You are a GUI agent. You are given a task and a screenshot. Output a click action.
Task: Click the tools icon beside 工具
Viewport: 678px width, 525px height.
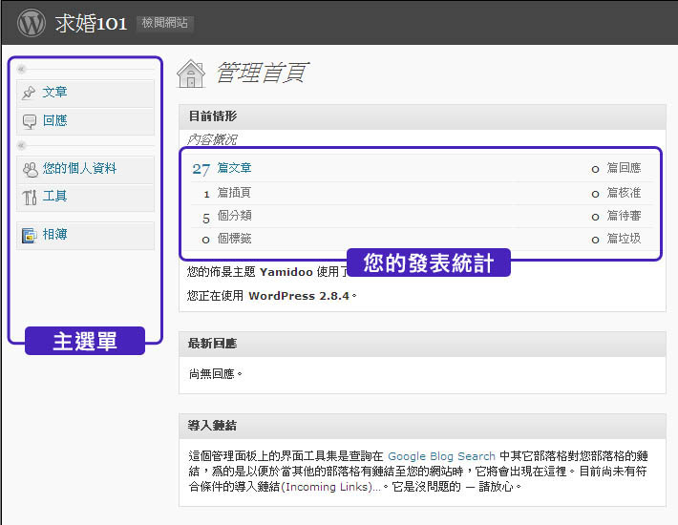[x=30, y=197]
